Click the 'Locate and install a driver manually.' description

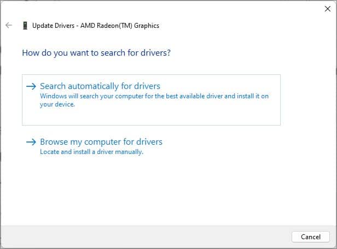91,152
